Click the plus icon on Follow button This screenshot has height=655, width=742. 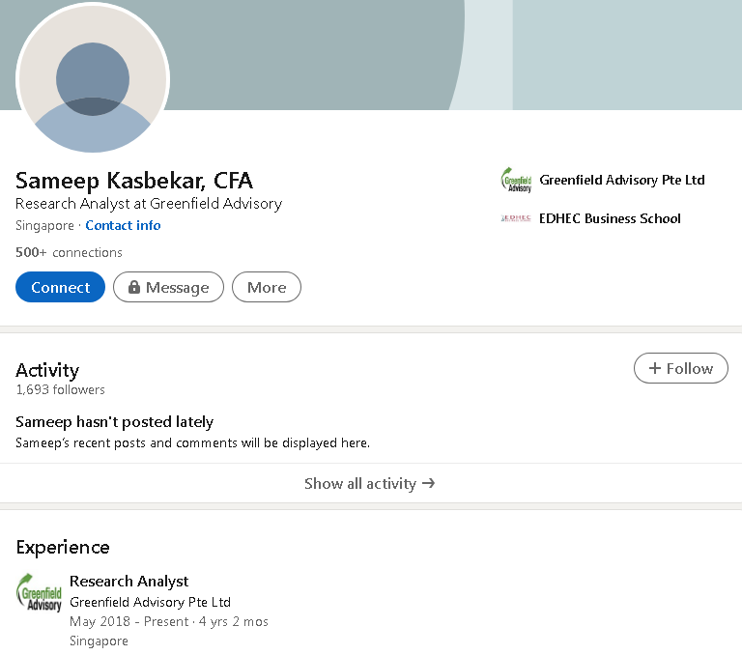(655, 368)
